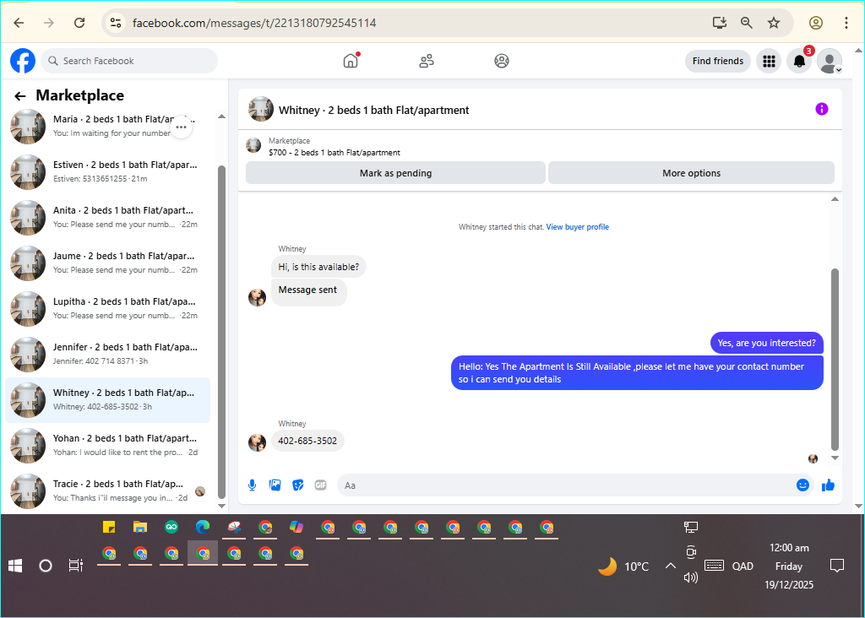Screen dimensions: 865x618
Task: Open the emoji picker
Action: point(802,485)
